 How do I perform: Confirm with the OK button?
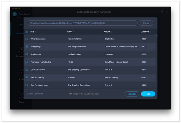coord(148,94)
